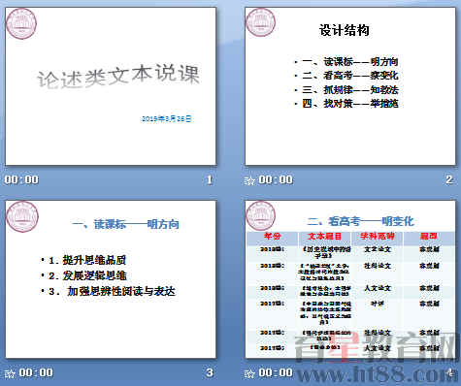Click the 00:00 timing under slide 3
Viewport: 461px width, 386px height.
coord(36,372)
